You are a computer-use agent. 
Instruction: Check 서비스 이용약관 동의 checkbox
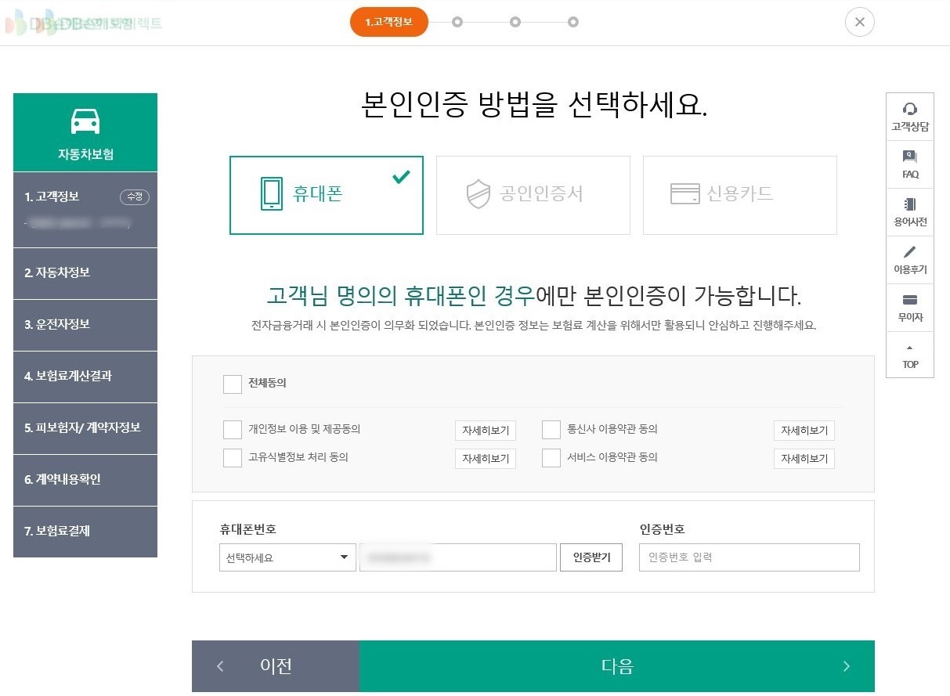point(551,458)
